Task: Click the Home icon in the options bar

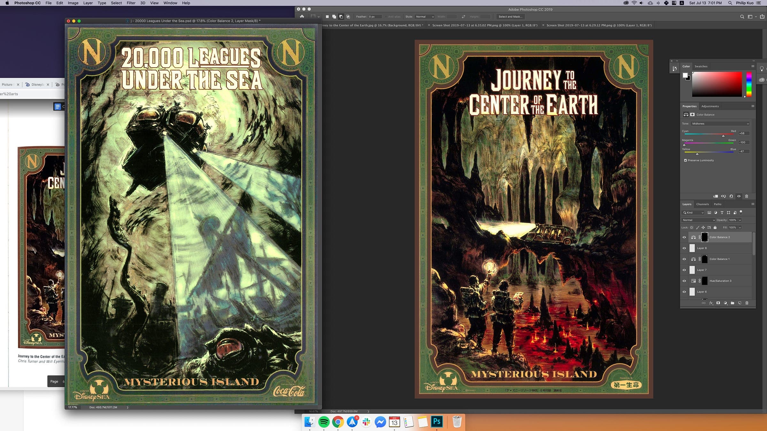Action: click(x=302, y=17)
